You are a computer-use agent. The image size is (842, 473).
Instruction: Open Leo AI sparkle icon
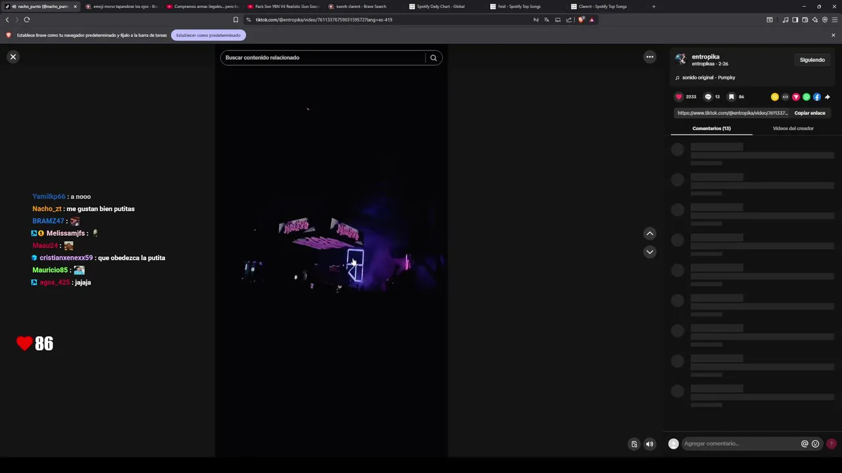tap(815, 20)
